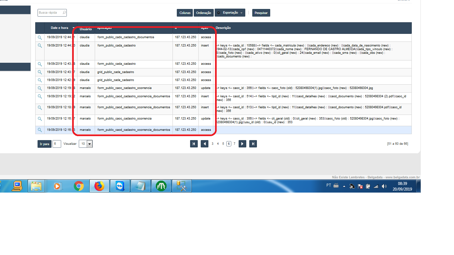
Task: Go to page 4
Action: click(x=218, y=144)
